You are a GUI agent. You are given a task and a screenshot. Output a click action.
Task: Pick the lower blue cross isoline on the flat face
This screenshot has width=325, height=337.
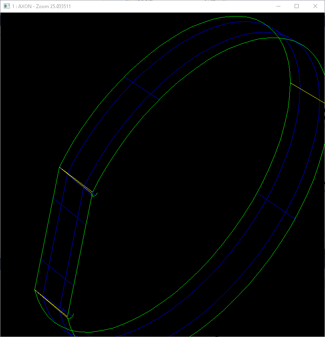[57, 271]
